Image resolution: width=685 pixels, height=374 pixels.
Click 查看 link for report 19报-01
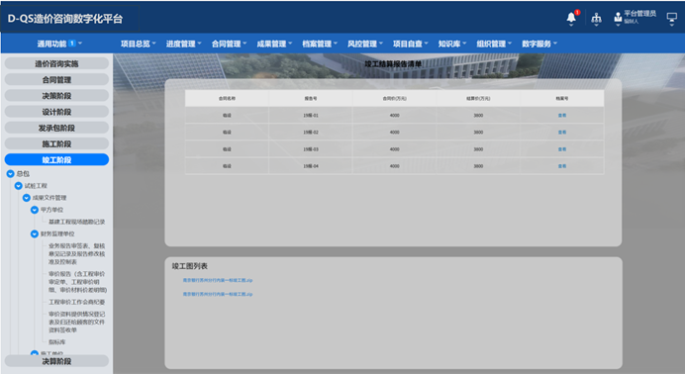(562, 116)
